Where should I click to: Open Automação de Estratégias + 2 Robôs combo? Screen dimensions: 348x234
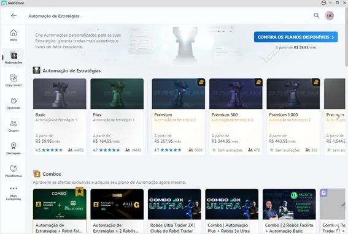(x=117, y=211)
